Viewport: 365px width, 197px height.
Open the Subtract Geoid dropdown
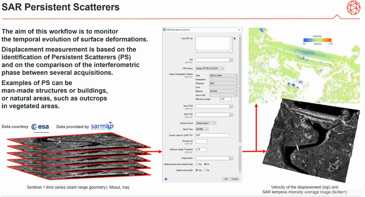(x=206, y=123)
